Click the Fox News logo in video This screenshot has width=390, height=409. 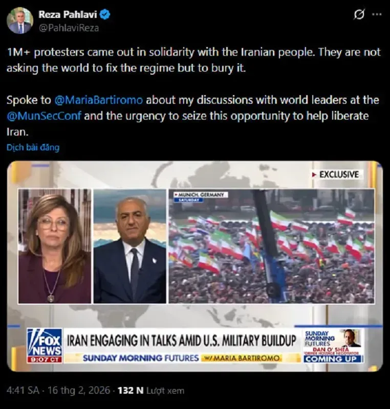pos(45,346)
